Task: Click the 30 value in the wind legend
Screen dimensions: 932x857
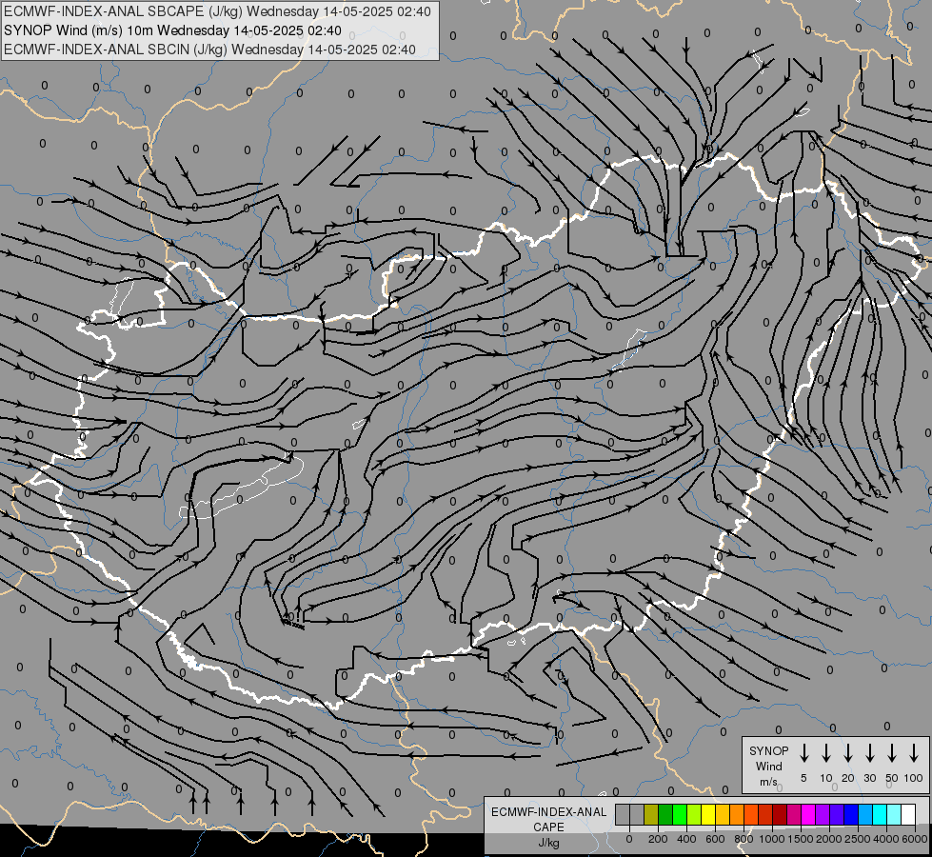Action: 869,778
